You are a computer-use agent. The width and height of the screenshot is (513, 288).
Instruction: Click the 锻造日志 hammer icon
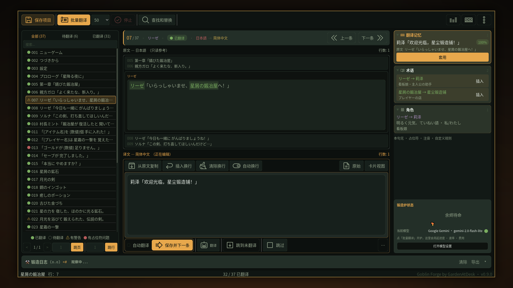(x=27, y=262)
